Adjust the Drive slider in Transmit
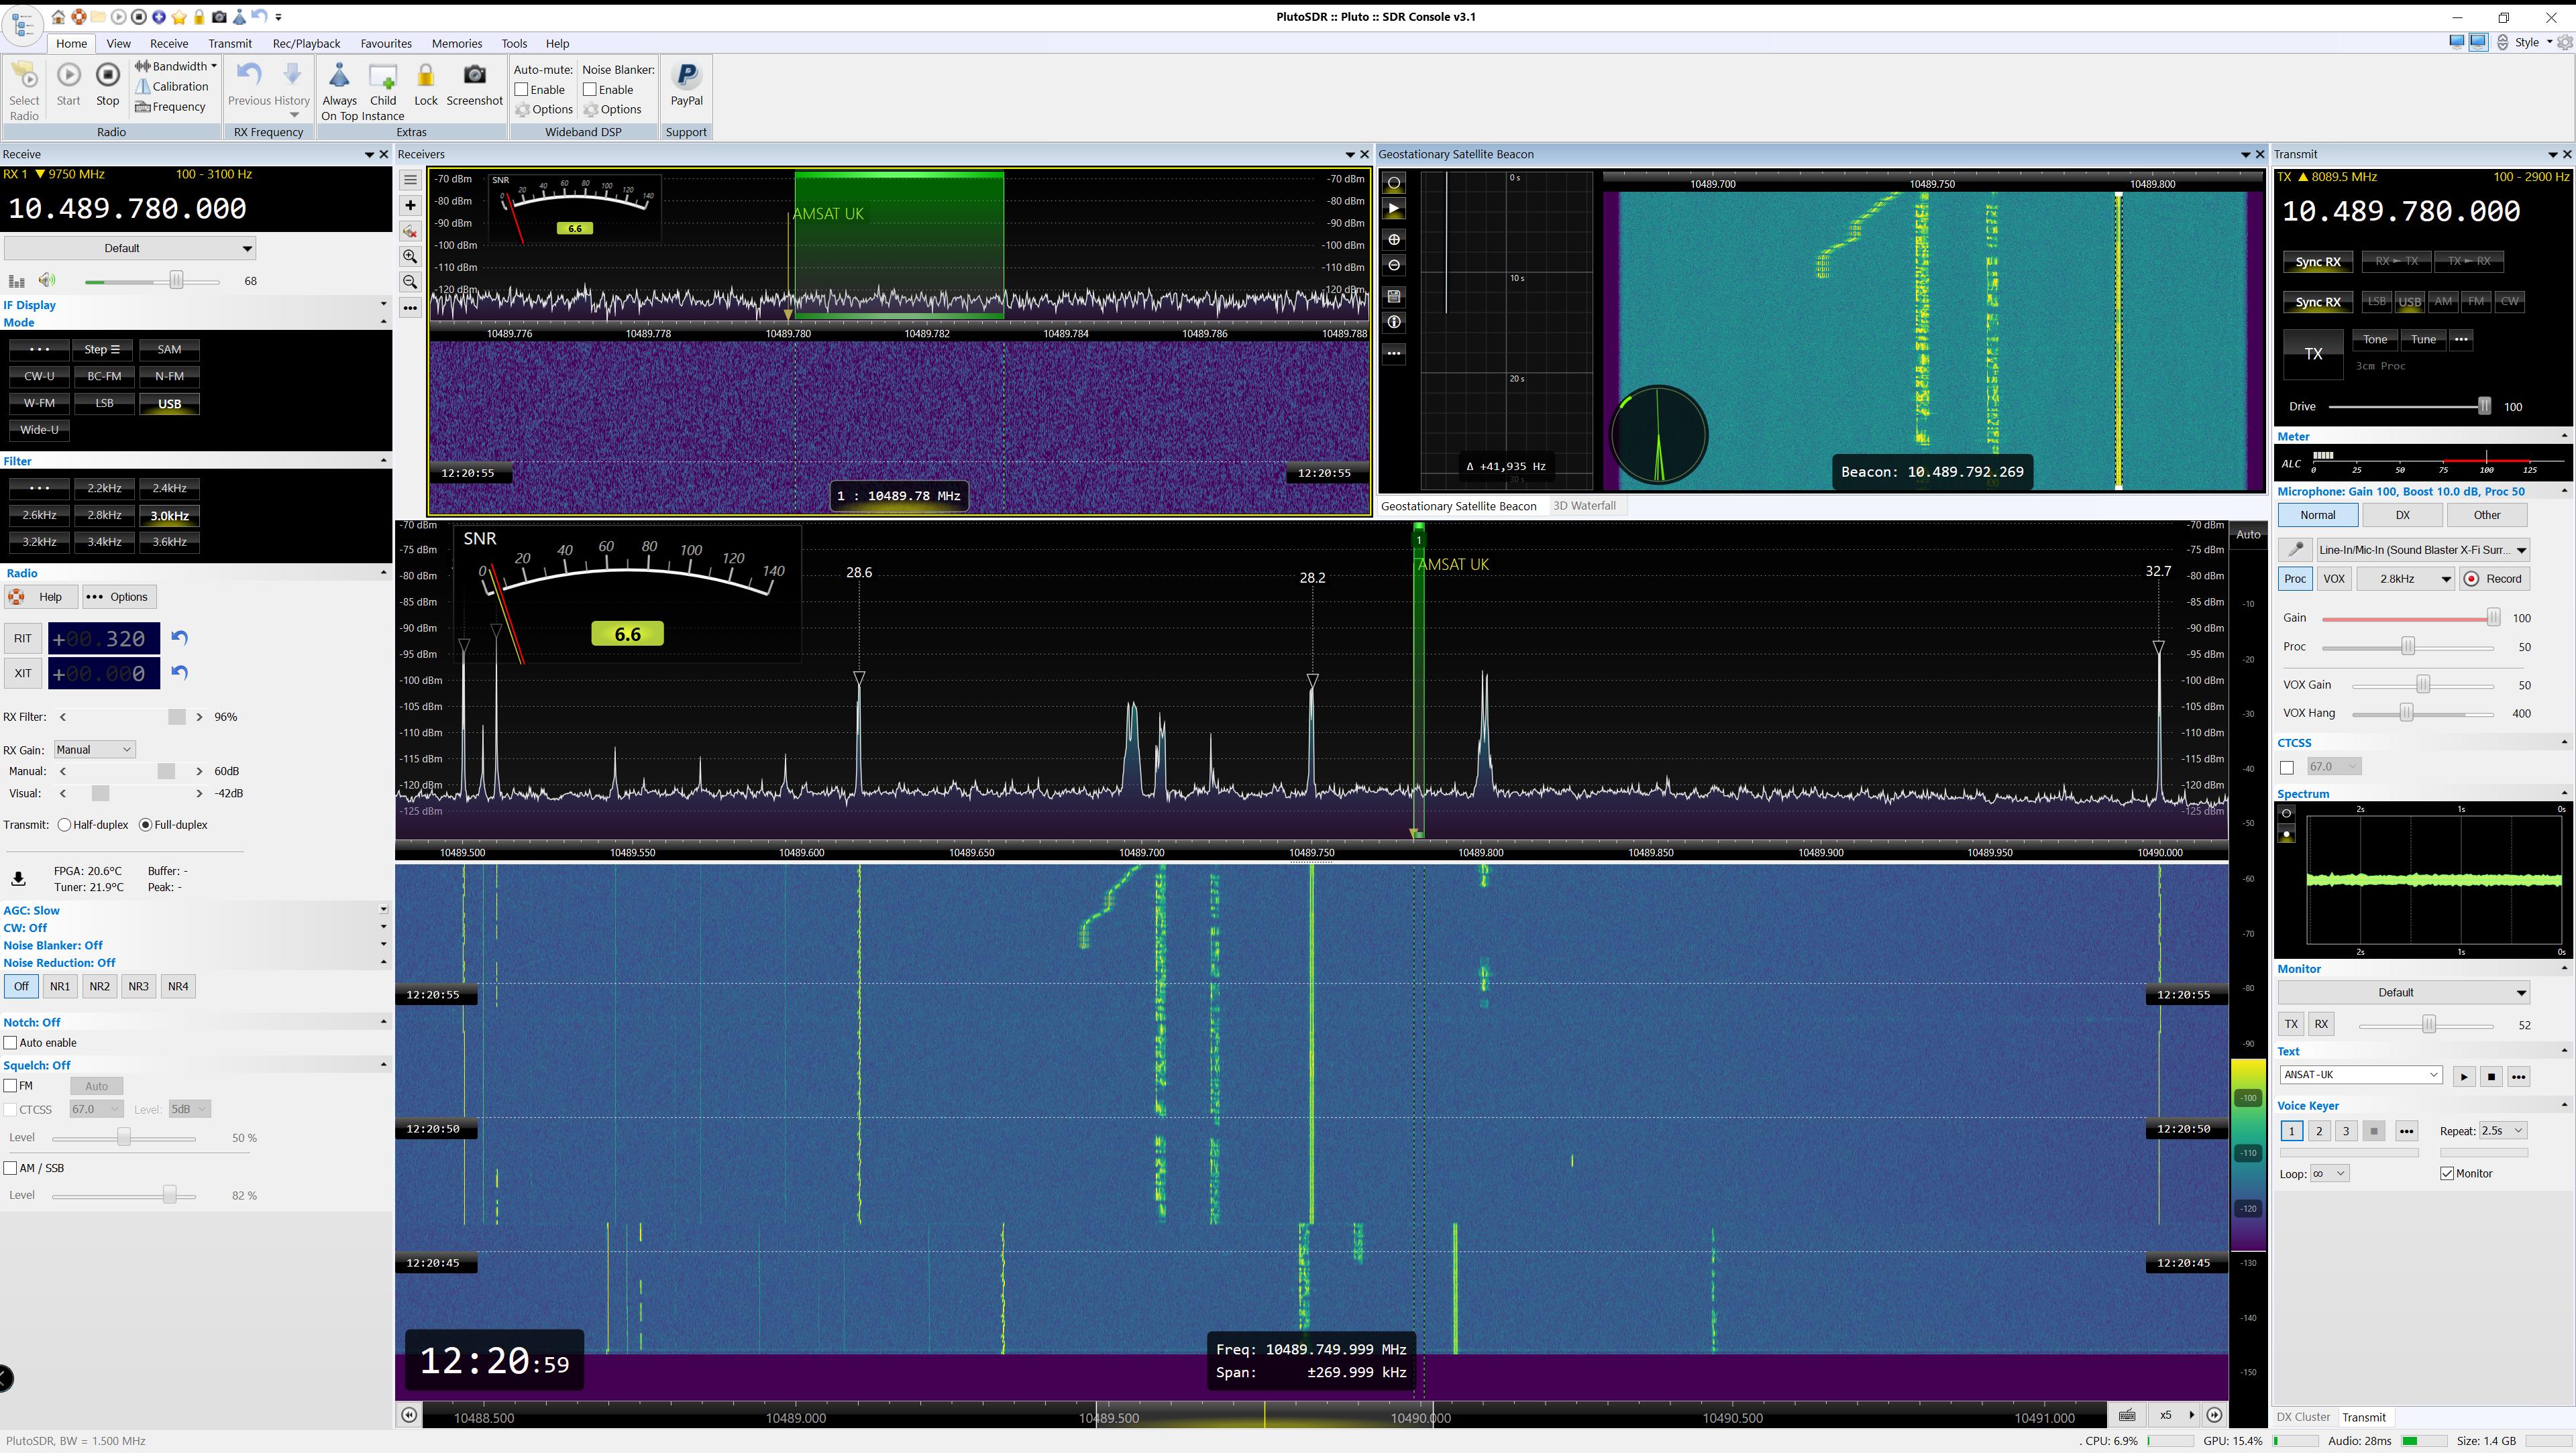This screenshot has height=1453, width=2576. (2484, 407)
